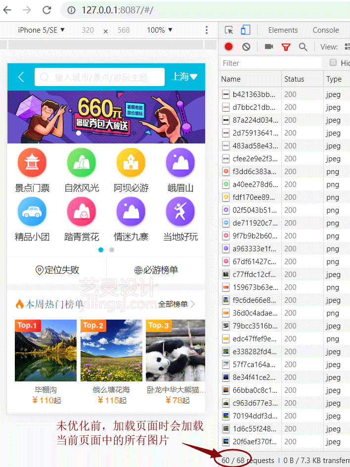
Task: Select request f3dd6c383a... png row
Action: click(x=284, y=172)
